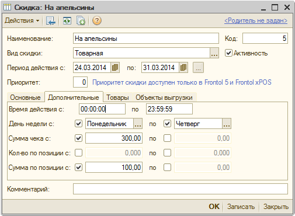295x216 pixels.
Task: Open calendar for period end date
Action: (183, 68)
